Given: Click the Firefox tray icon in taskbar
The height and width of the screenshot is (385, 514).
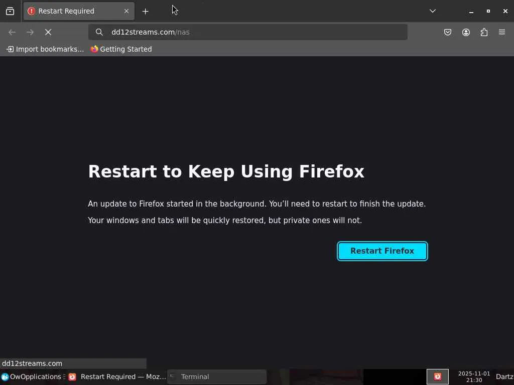Looking at the screenshot, I should pyautogui.click(x=438, y=377).
